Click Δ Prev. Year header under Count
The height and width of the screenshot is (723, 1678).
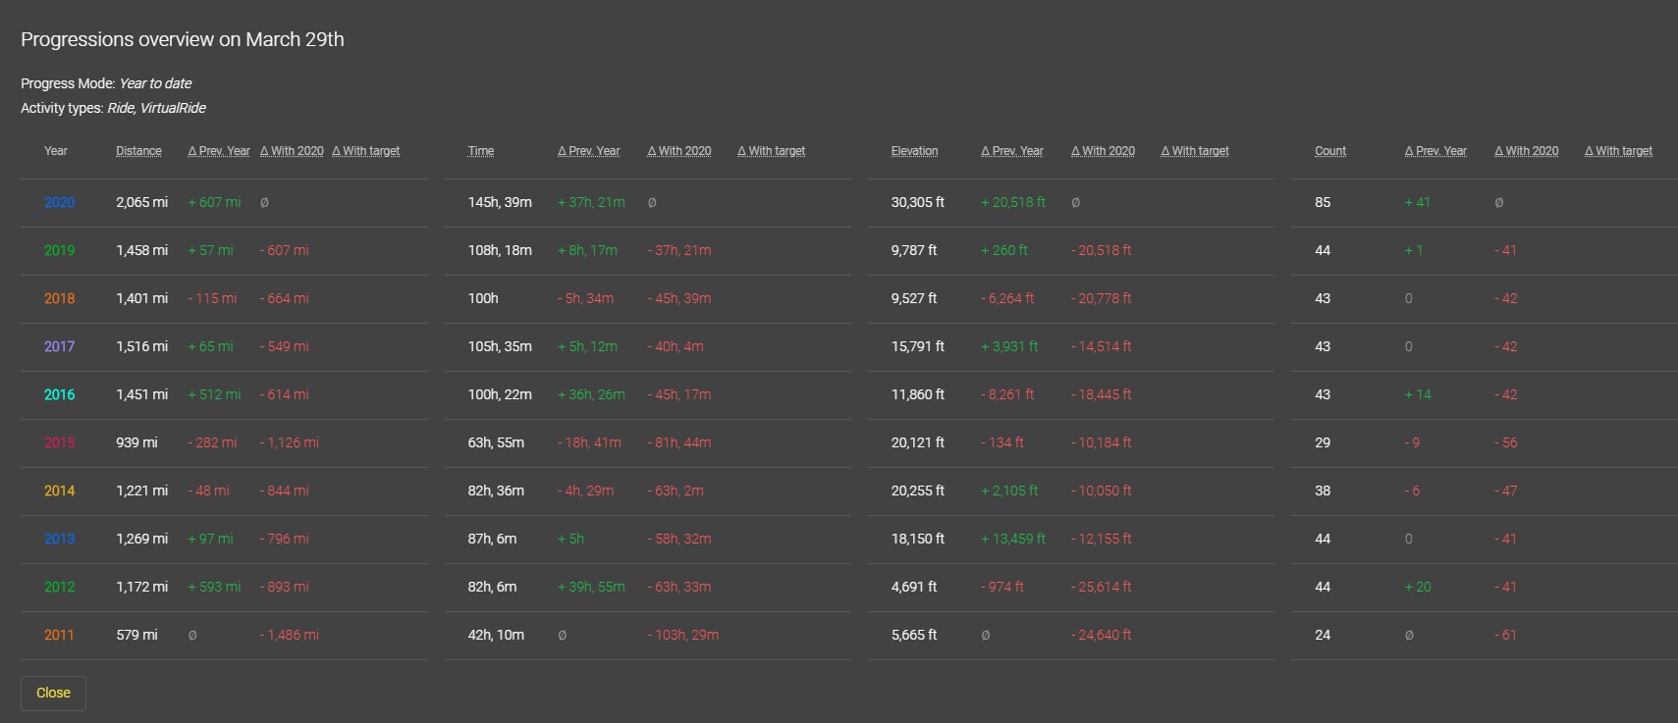pos(1435,151)
